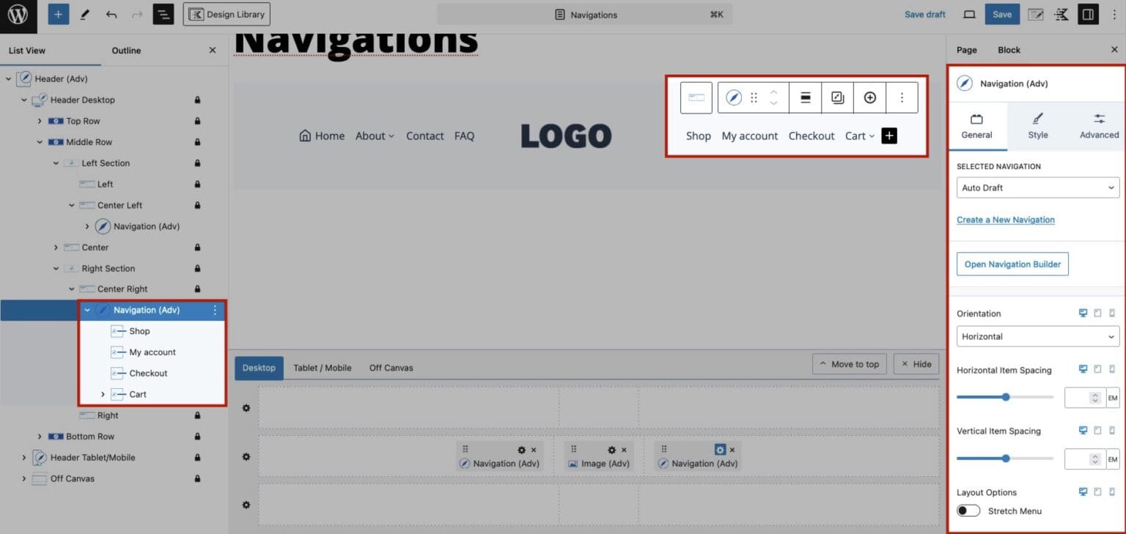Open the block inserter with the blue plus icon
Image resolution: width=1126 pixels, height=534 pixels.
pos(58,14)
